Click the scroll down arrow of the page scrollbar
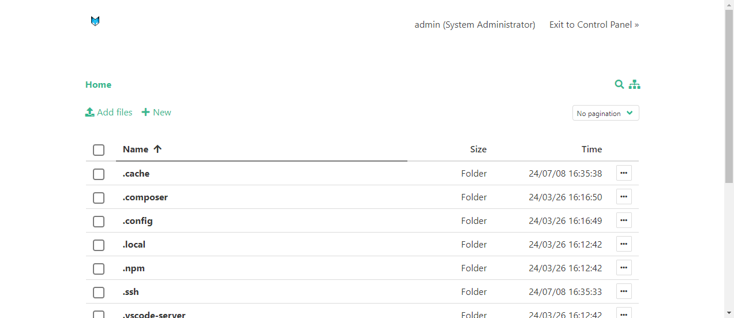Screen dimensions: 734x318 729,313
